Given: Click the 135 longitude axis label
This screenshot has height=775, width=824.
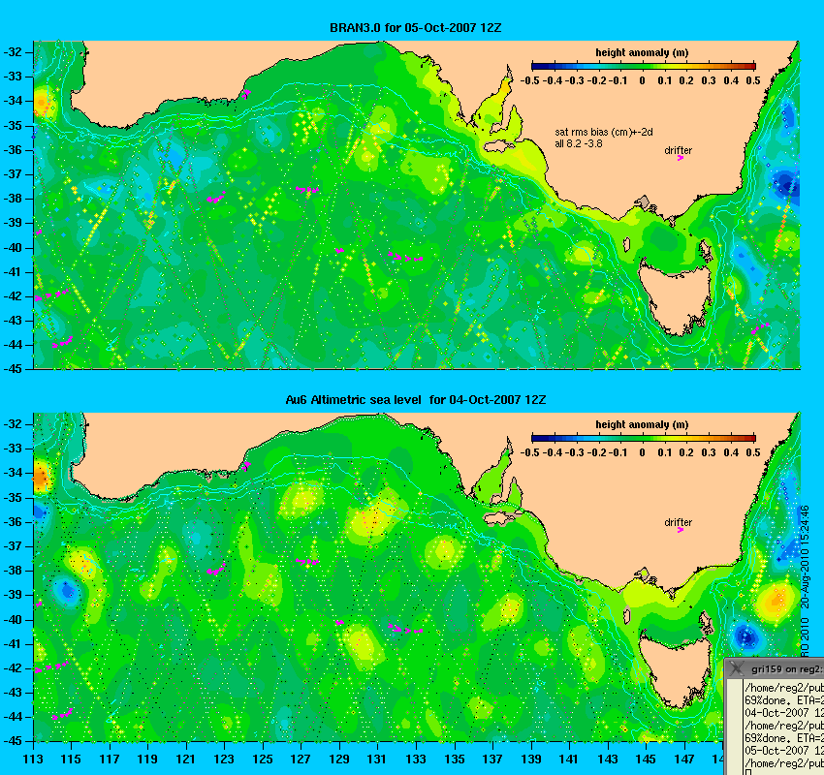Looking at the screenshot, I should click(455, 759).
